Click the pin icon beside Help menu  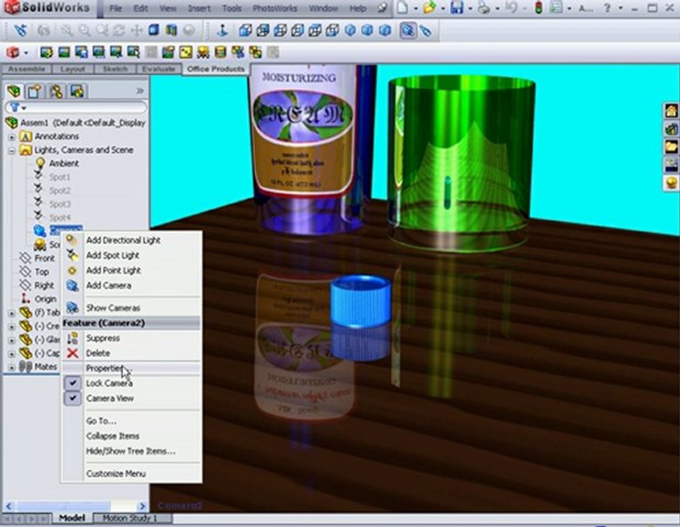(383, 8)
